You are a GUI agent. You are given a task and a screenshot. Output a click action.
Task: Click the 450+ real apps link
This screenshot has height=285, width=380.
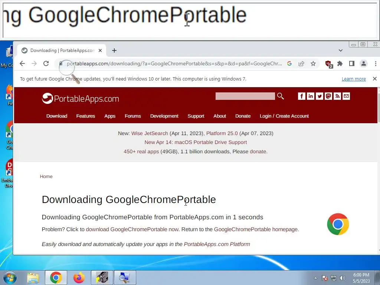coord(141,151)
